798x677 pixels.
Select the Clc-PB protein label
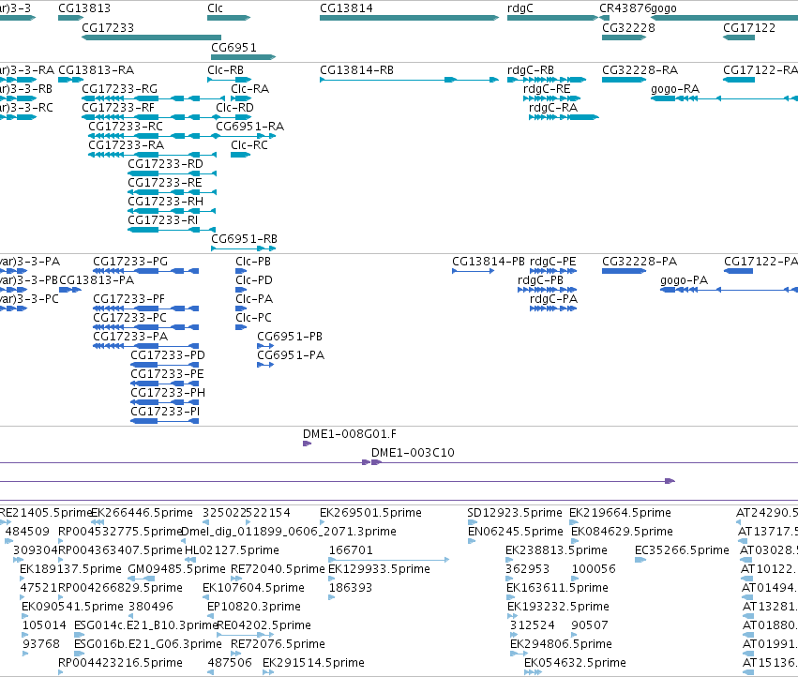(253, 261)
